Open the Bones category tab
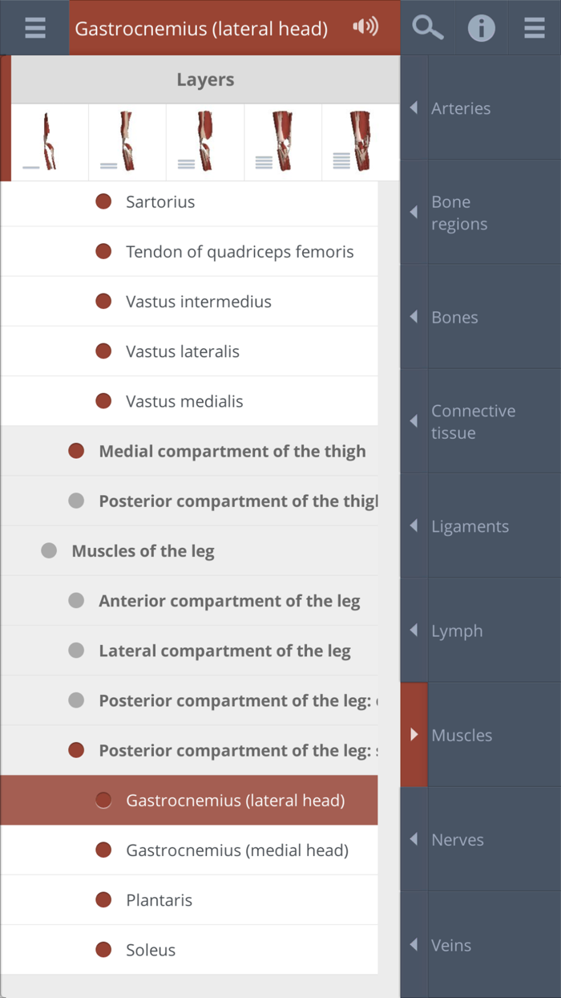 click(x=454, y=317)
